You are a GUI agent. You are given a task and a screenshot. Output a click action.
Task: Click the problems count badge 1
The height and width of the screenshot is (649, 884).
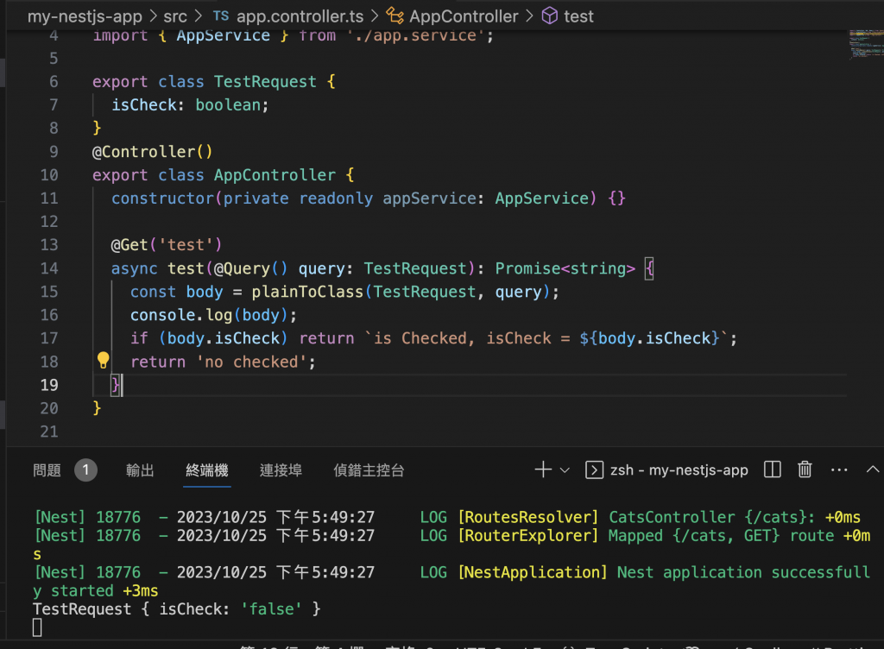(85, 469)
